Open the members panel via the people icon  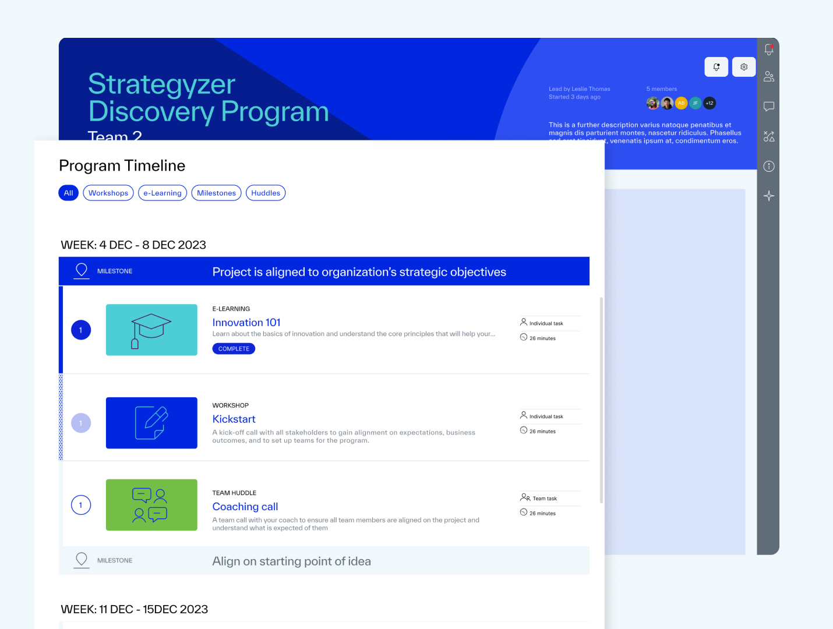(768, 76)
